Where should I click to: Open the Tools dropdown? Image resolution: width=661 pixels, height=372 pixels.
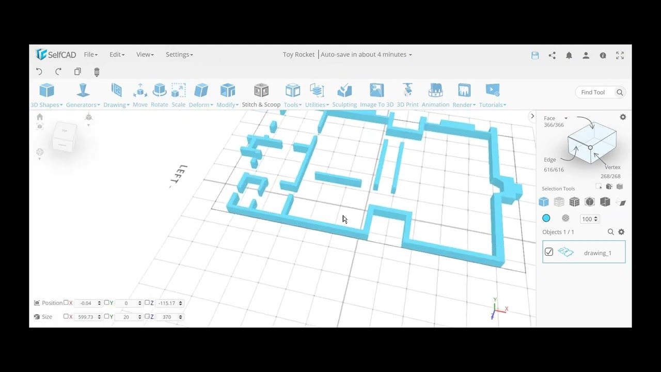click(x=292, y=96)
